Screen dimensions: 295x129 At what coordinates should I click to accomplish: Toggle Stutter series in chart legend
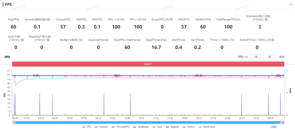189,127
